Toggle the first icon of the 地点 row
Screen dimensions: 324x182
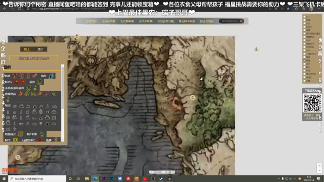tap(15, 106)
